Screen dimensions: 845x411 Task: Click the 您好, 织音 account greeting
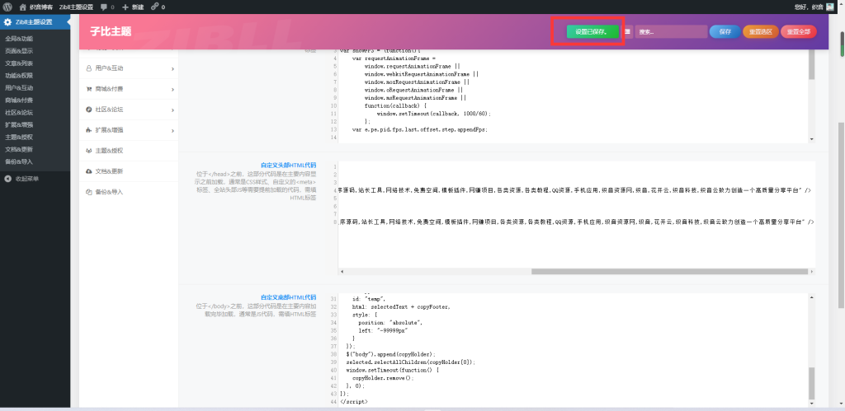[809, 7]
